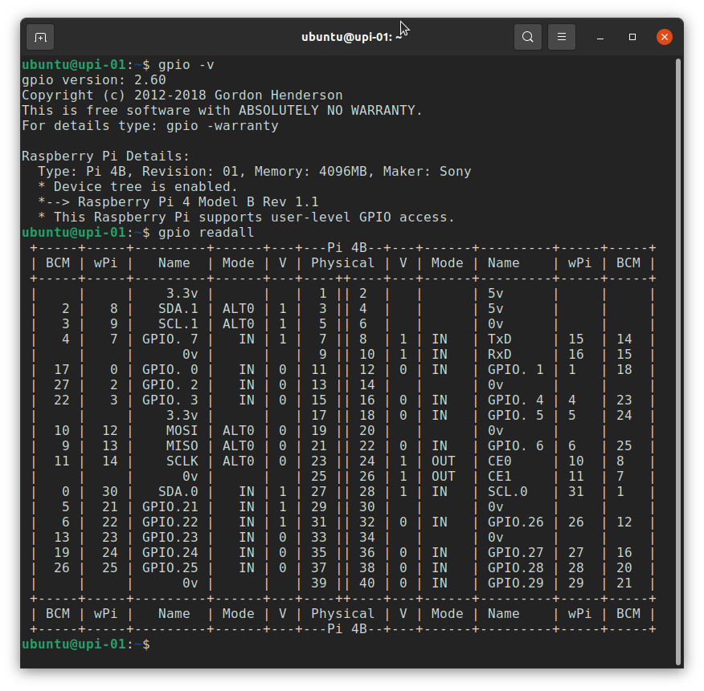Click the OUT mode in CE0 row
Image resolution: width=704 pixels, height=691 pixels.
point(443,461)
